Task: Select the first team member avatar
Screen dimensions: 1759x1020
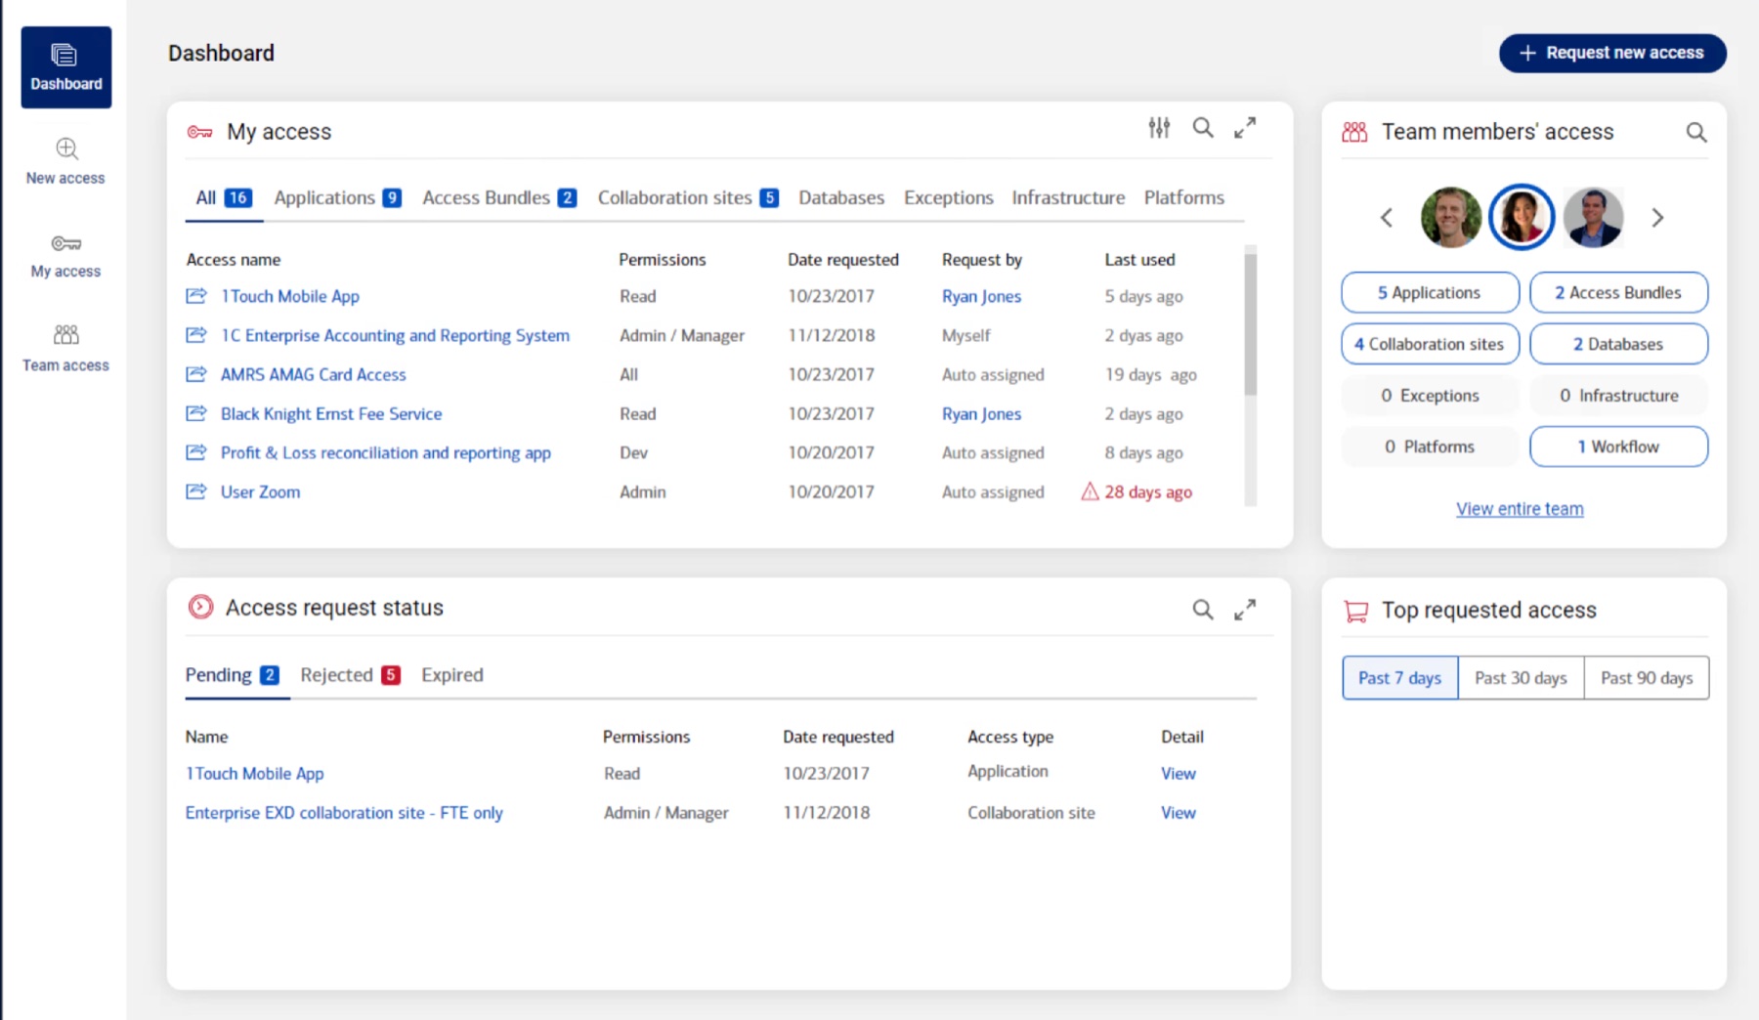Action: click(x=1451, y=217)
